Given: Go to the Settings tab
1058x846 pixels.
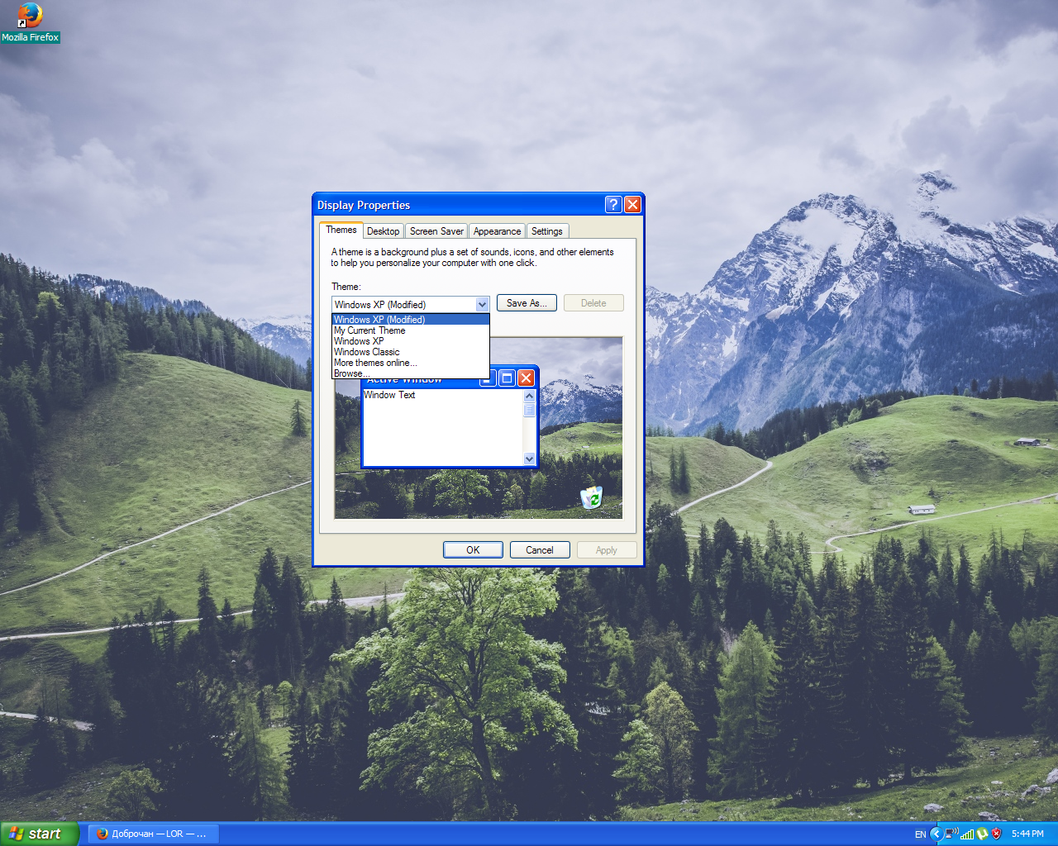Looking at the screenshot, I should tap(546, 231).
